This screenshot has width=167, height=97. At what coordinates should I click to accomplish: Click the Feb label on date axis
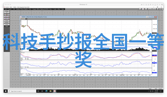[45, 74]
